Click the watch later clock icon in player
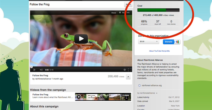 [125, 70]
